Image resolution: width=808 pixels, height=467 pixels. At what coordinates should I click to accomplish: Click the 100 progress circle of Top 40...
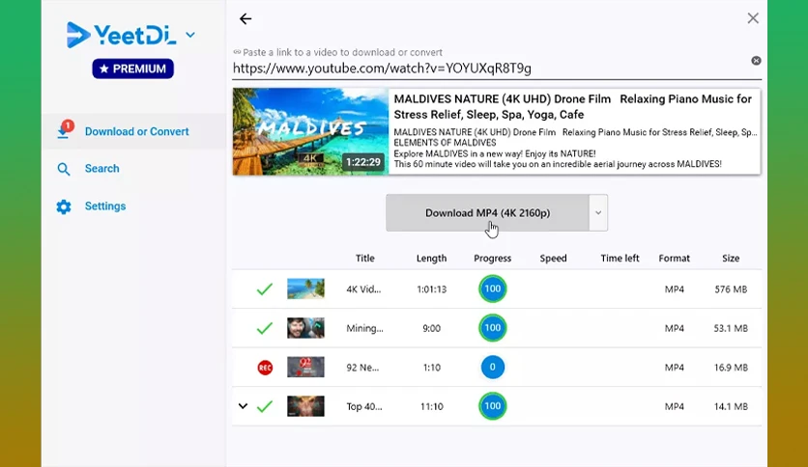[493, 406]
